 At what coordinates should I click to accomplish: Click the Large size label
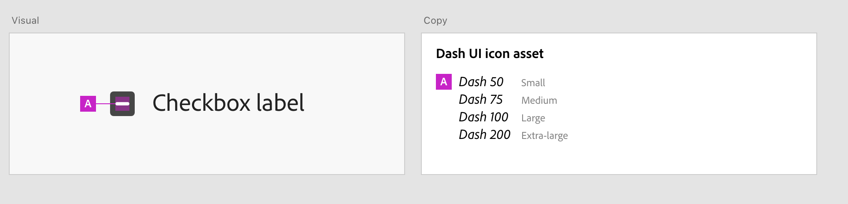point(533,118)
